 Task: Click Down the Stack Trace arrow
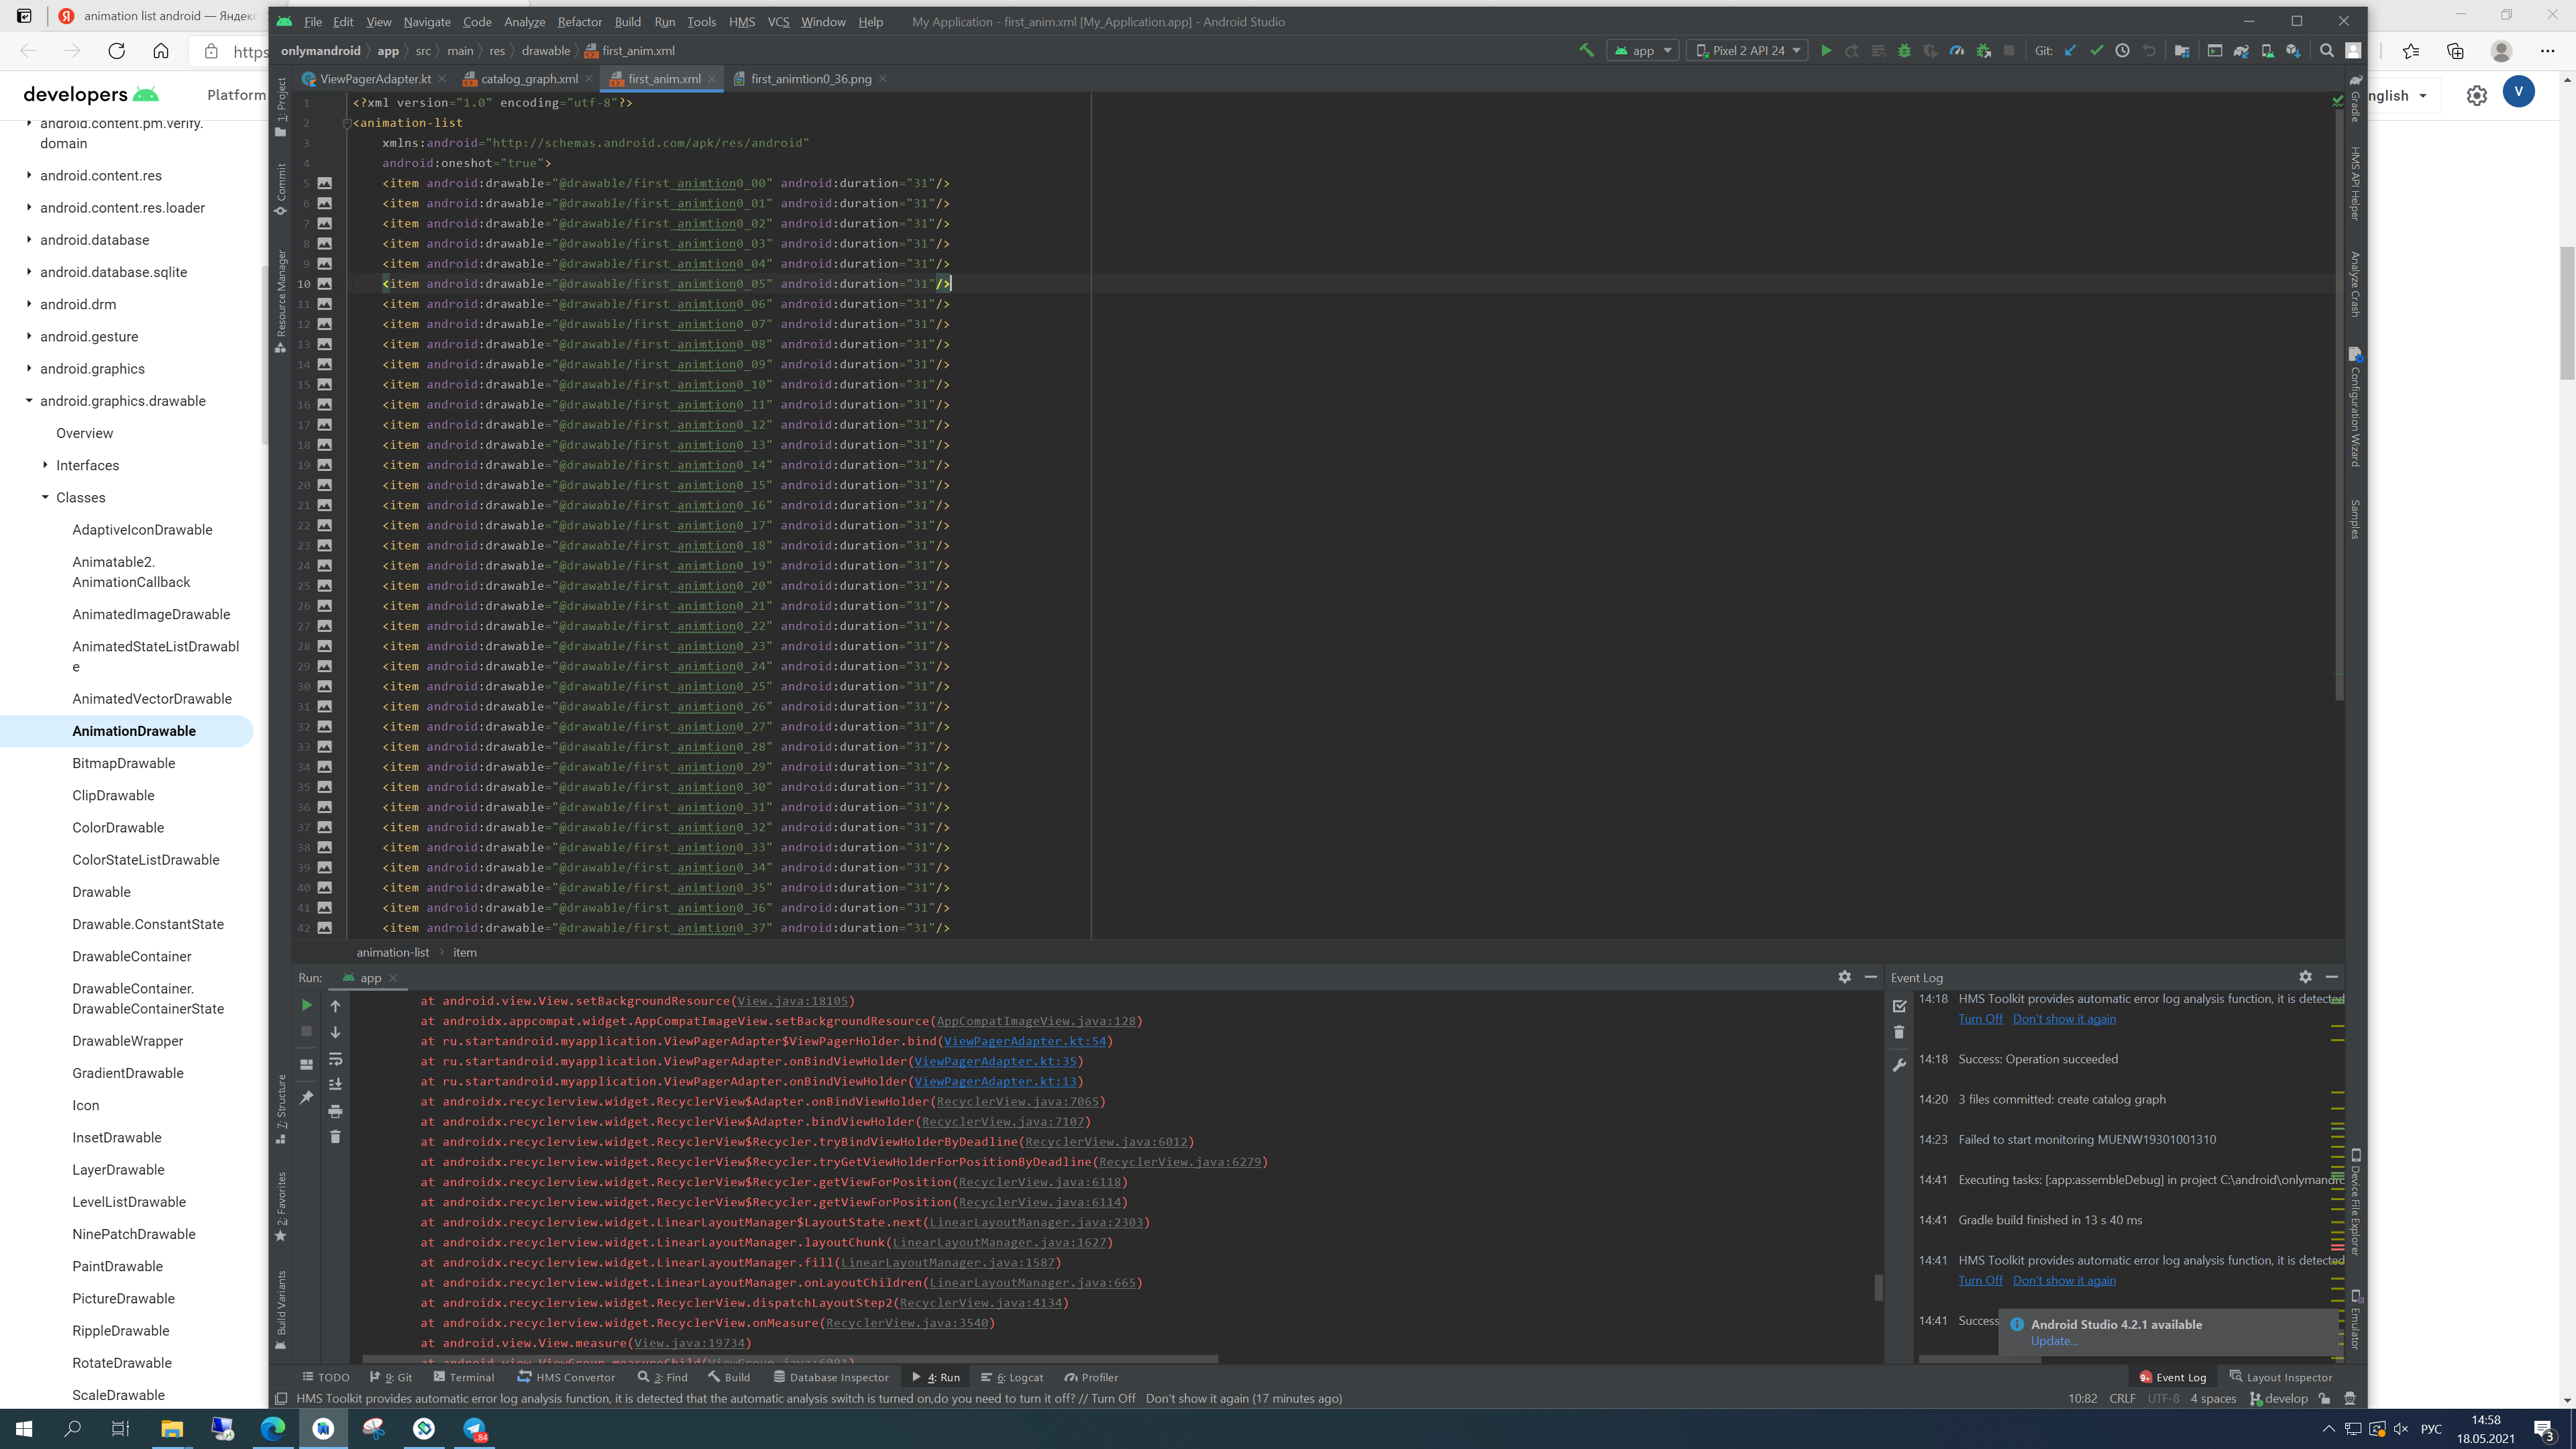[335, 1032]
